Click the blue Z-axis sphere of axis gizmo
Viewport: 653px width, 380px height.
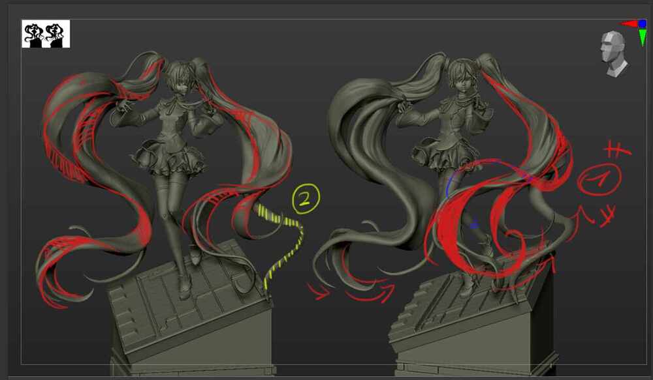point(642,23)
